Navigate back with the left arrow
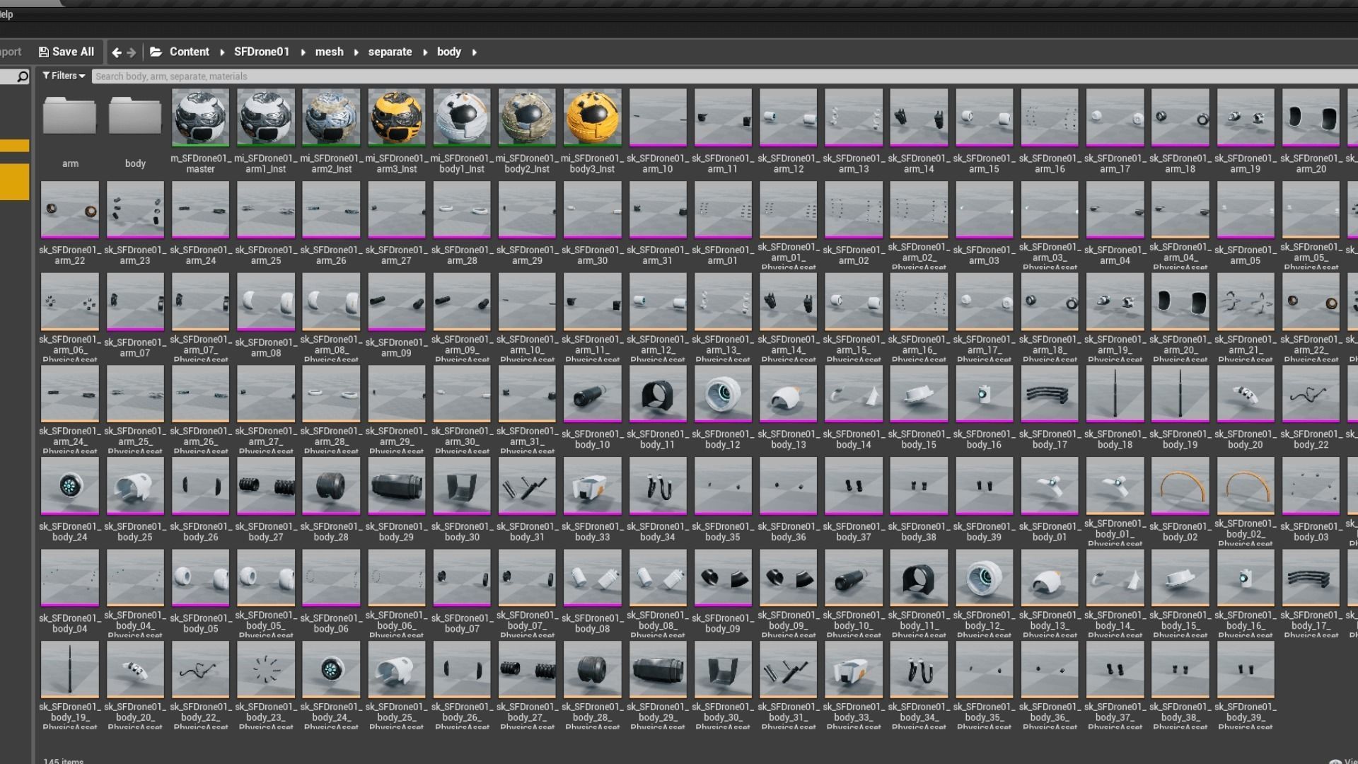This screenshot has height=764, width=1358. [x=117, y=52]
